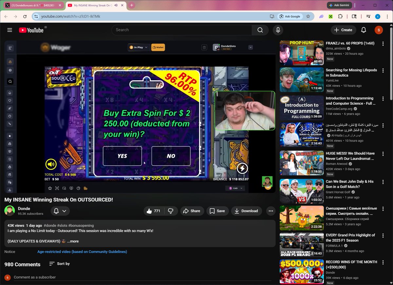Click the Comment as a subscriber field
Viewport: 393px width, 285px height.
142,277
